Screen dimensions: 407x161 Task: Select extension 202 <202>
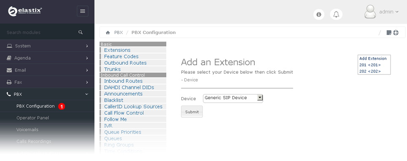point(370,71)
